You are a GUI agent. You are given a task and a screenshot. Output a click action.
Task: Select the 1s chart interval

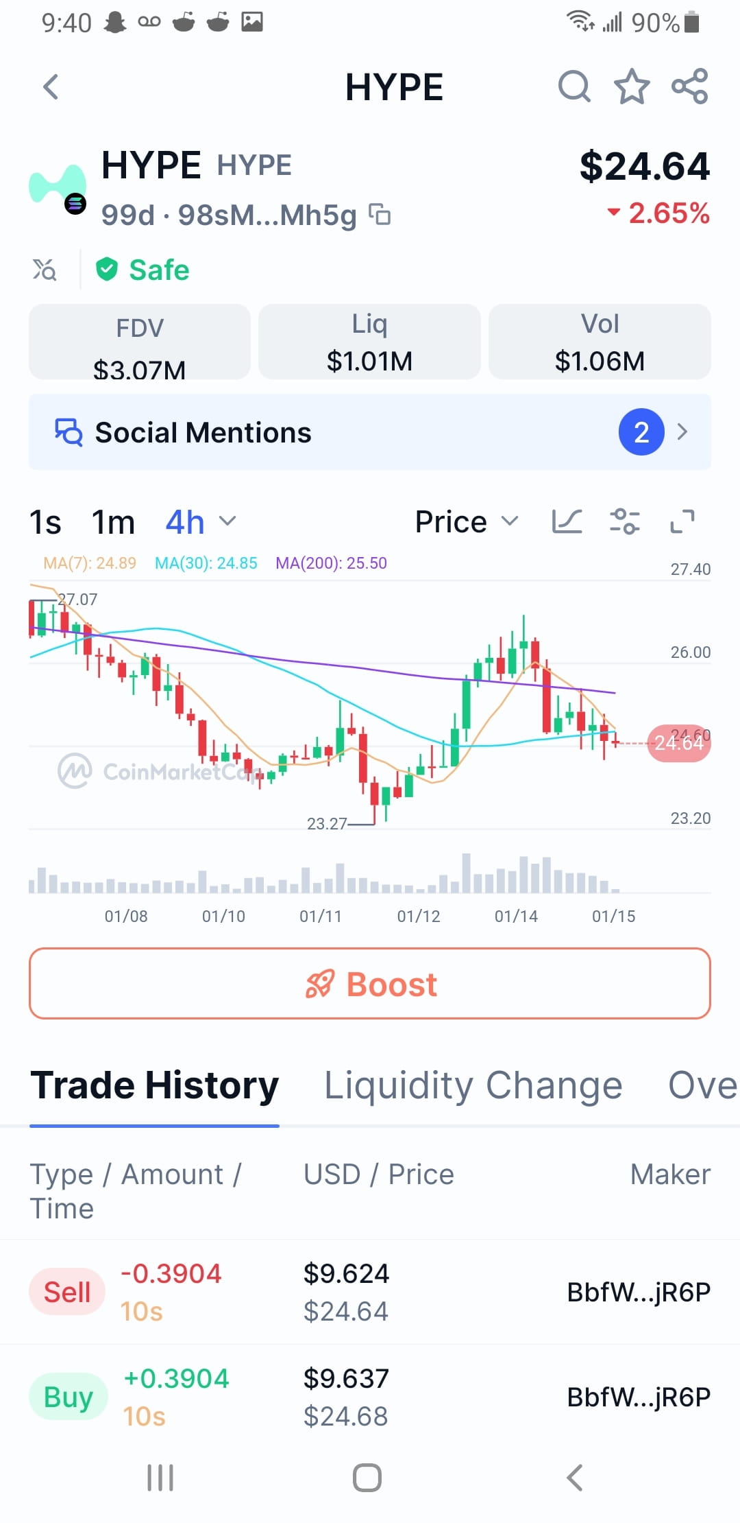[x=45, y=523]
